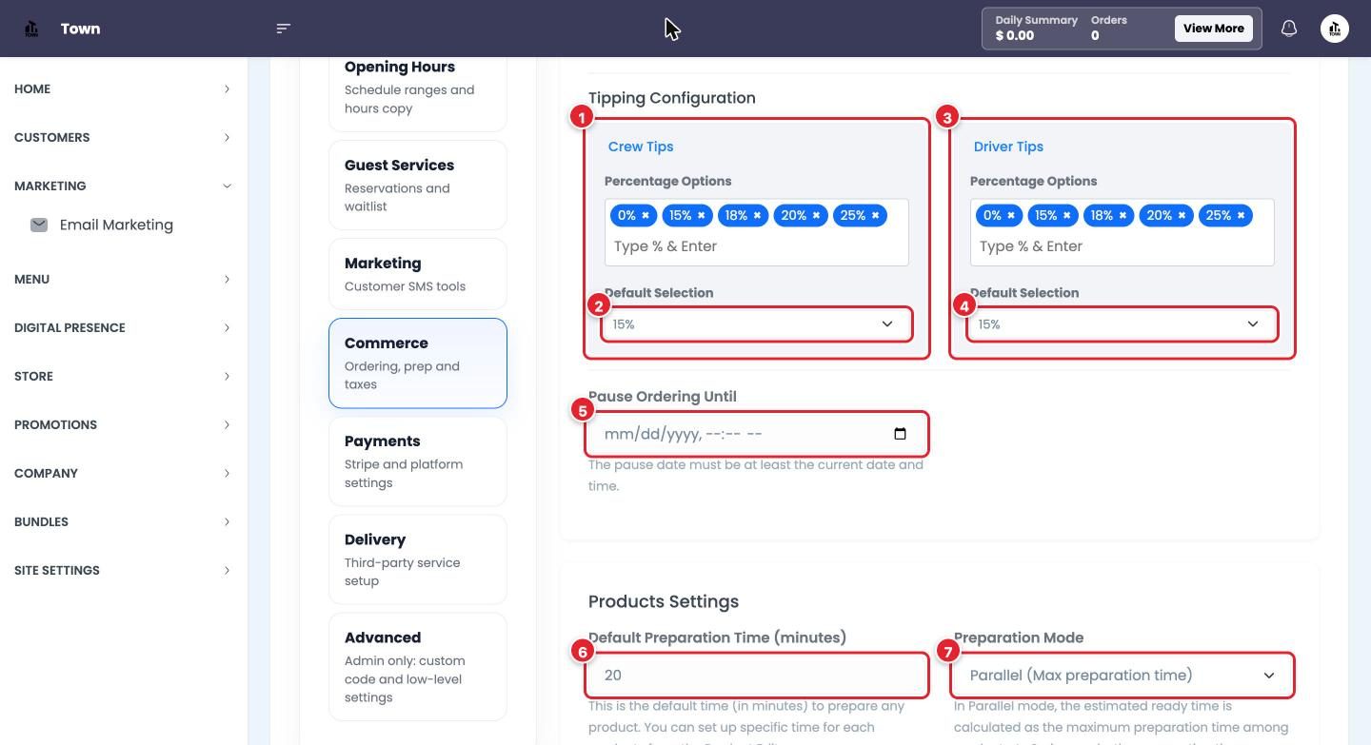Click the Town logo icon in header
Viewport: 1371px width, 745px height.
[x=31, y=29]
